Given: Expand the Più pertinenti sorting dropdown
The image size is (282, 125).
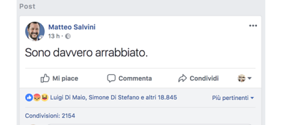Looking at the screenshot, I should [x=233, y=98].
